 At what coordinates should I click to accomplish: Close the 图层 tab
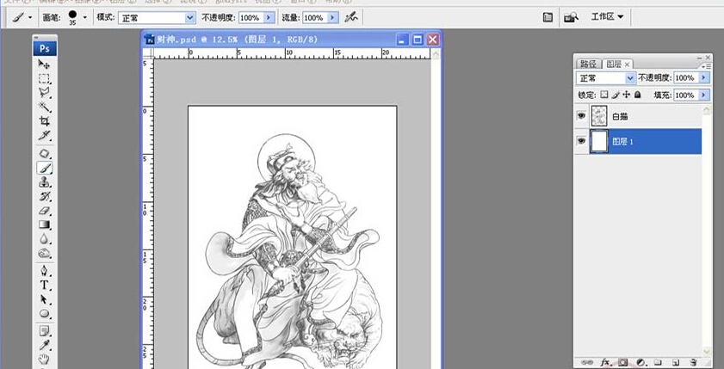tap(627, 65)
